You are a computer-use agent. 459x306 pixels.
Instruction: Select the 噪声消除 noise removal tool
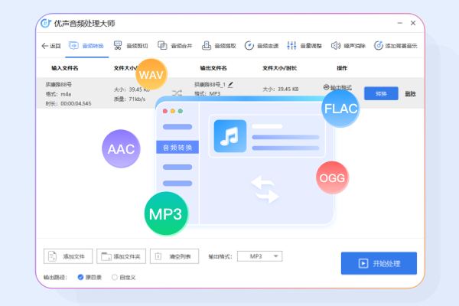[x=348, y=46]
